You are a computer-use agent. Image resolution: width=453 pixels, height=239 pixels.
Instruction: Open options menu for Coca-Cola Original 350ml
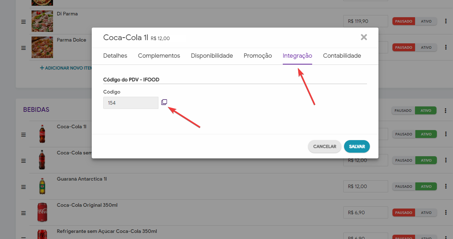click(x=446, y=212)
